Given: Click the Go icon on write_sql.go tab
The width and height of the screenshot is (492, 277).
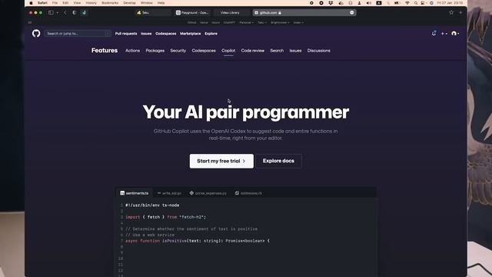Looking at the screenshot, I should tap(159, 193).
